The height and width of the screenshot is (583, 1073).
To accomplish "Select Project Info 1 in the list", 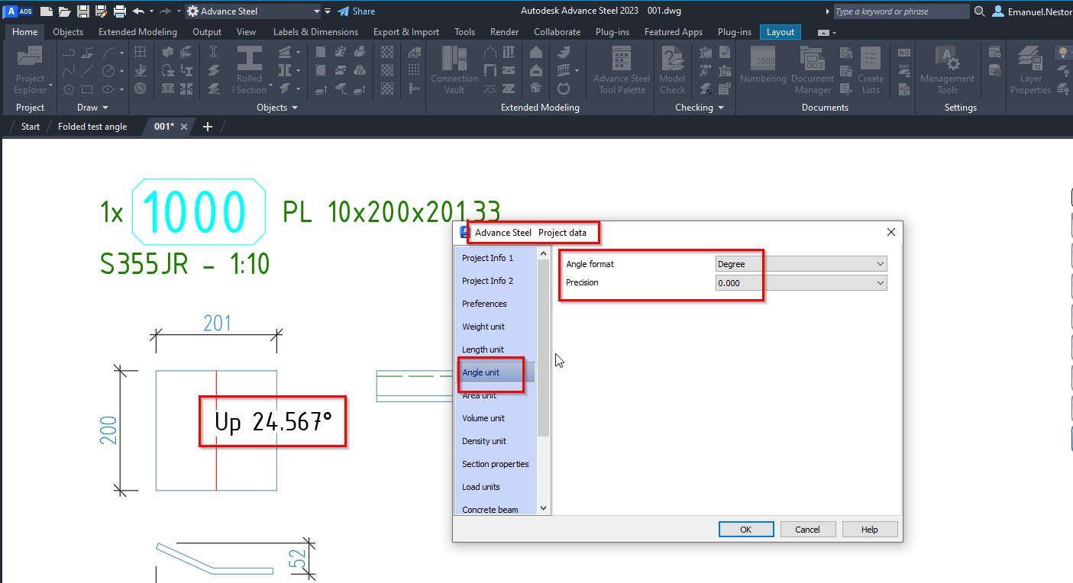I will pos(496,258).
